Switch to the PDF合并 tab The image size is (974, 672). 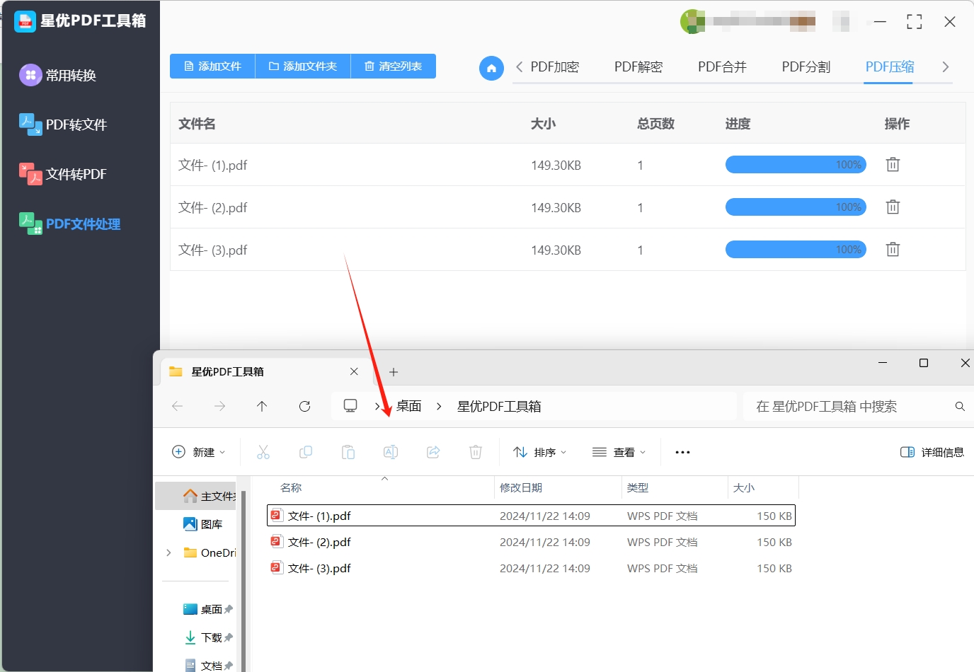(722, 67)
